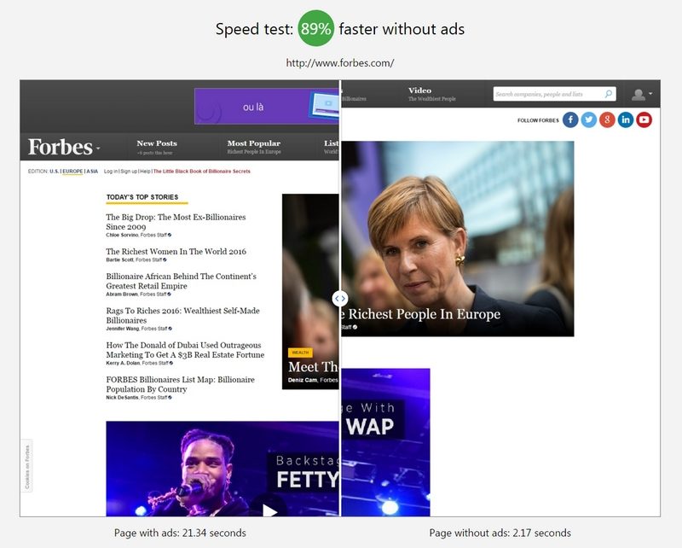
Task: Click the Twitter follow icon
Action: pos(589,120)
